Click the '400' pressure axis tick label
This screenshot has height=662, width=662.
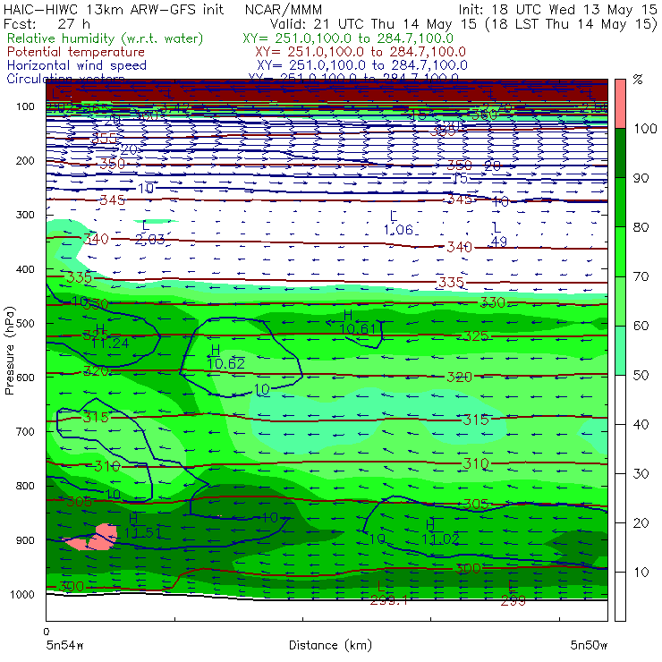[x=25, y=269]
